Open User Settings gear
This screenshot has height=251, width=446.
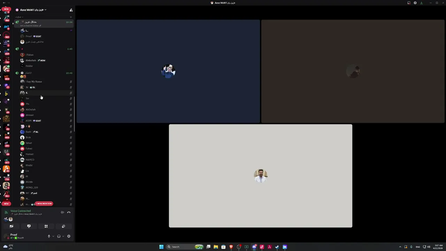(x=69, y=236)
